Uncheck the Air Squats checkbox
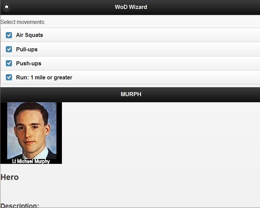The height and width of the screenshot is (208, 260). 130,35
